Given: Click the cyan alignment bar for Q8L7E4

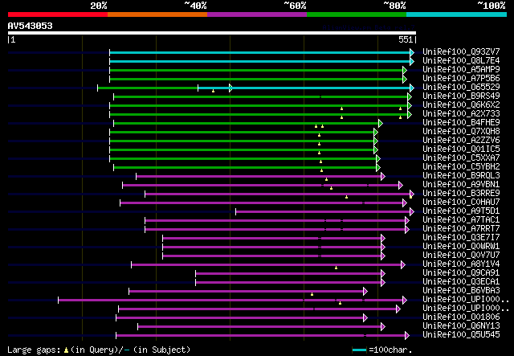Looking at the screenshot, I should click(260, 61).
